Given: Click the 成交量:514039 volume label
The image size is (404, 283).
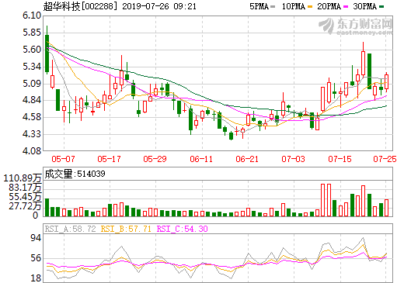Looking at the screenshot, I should 75,174.
